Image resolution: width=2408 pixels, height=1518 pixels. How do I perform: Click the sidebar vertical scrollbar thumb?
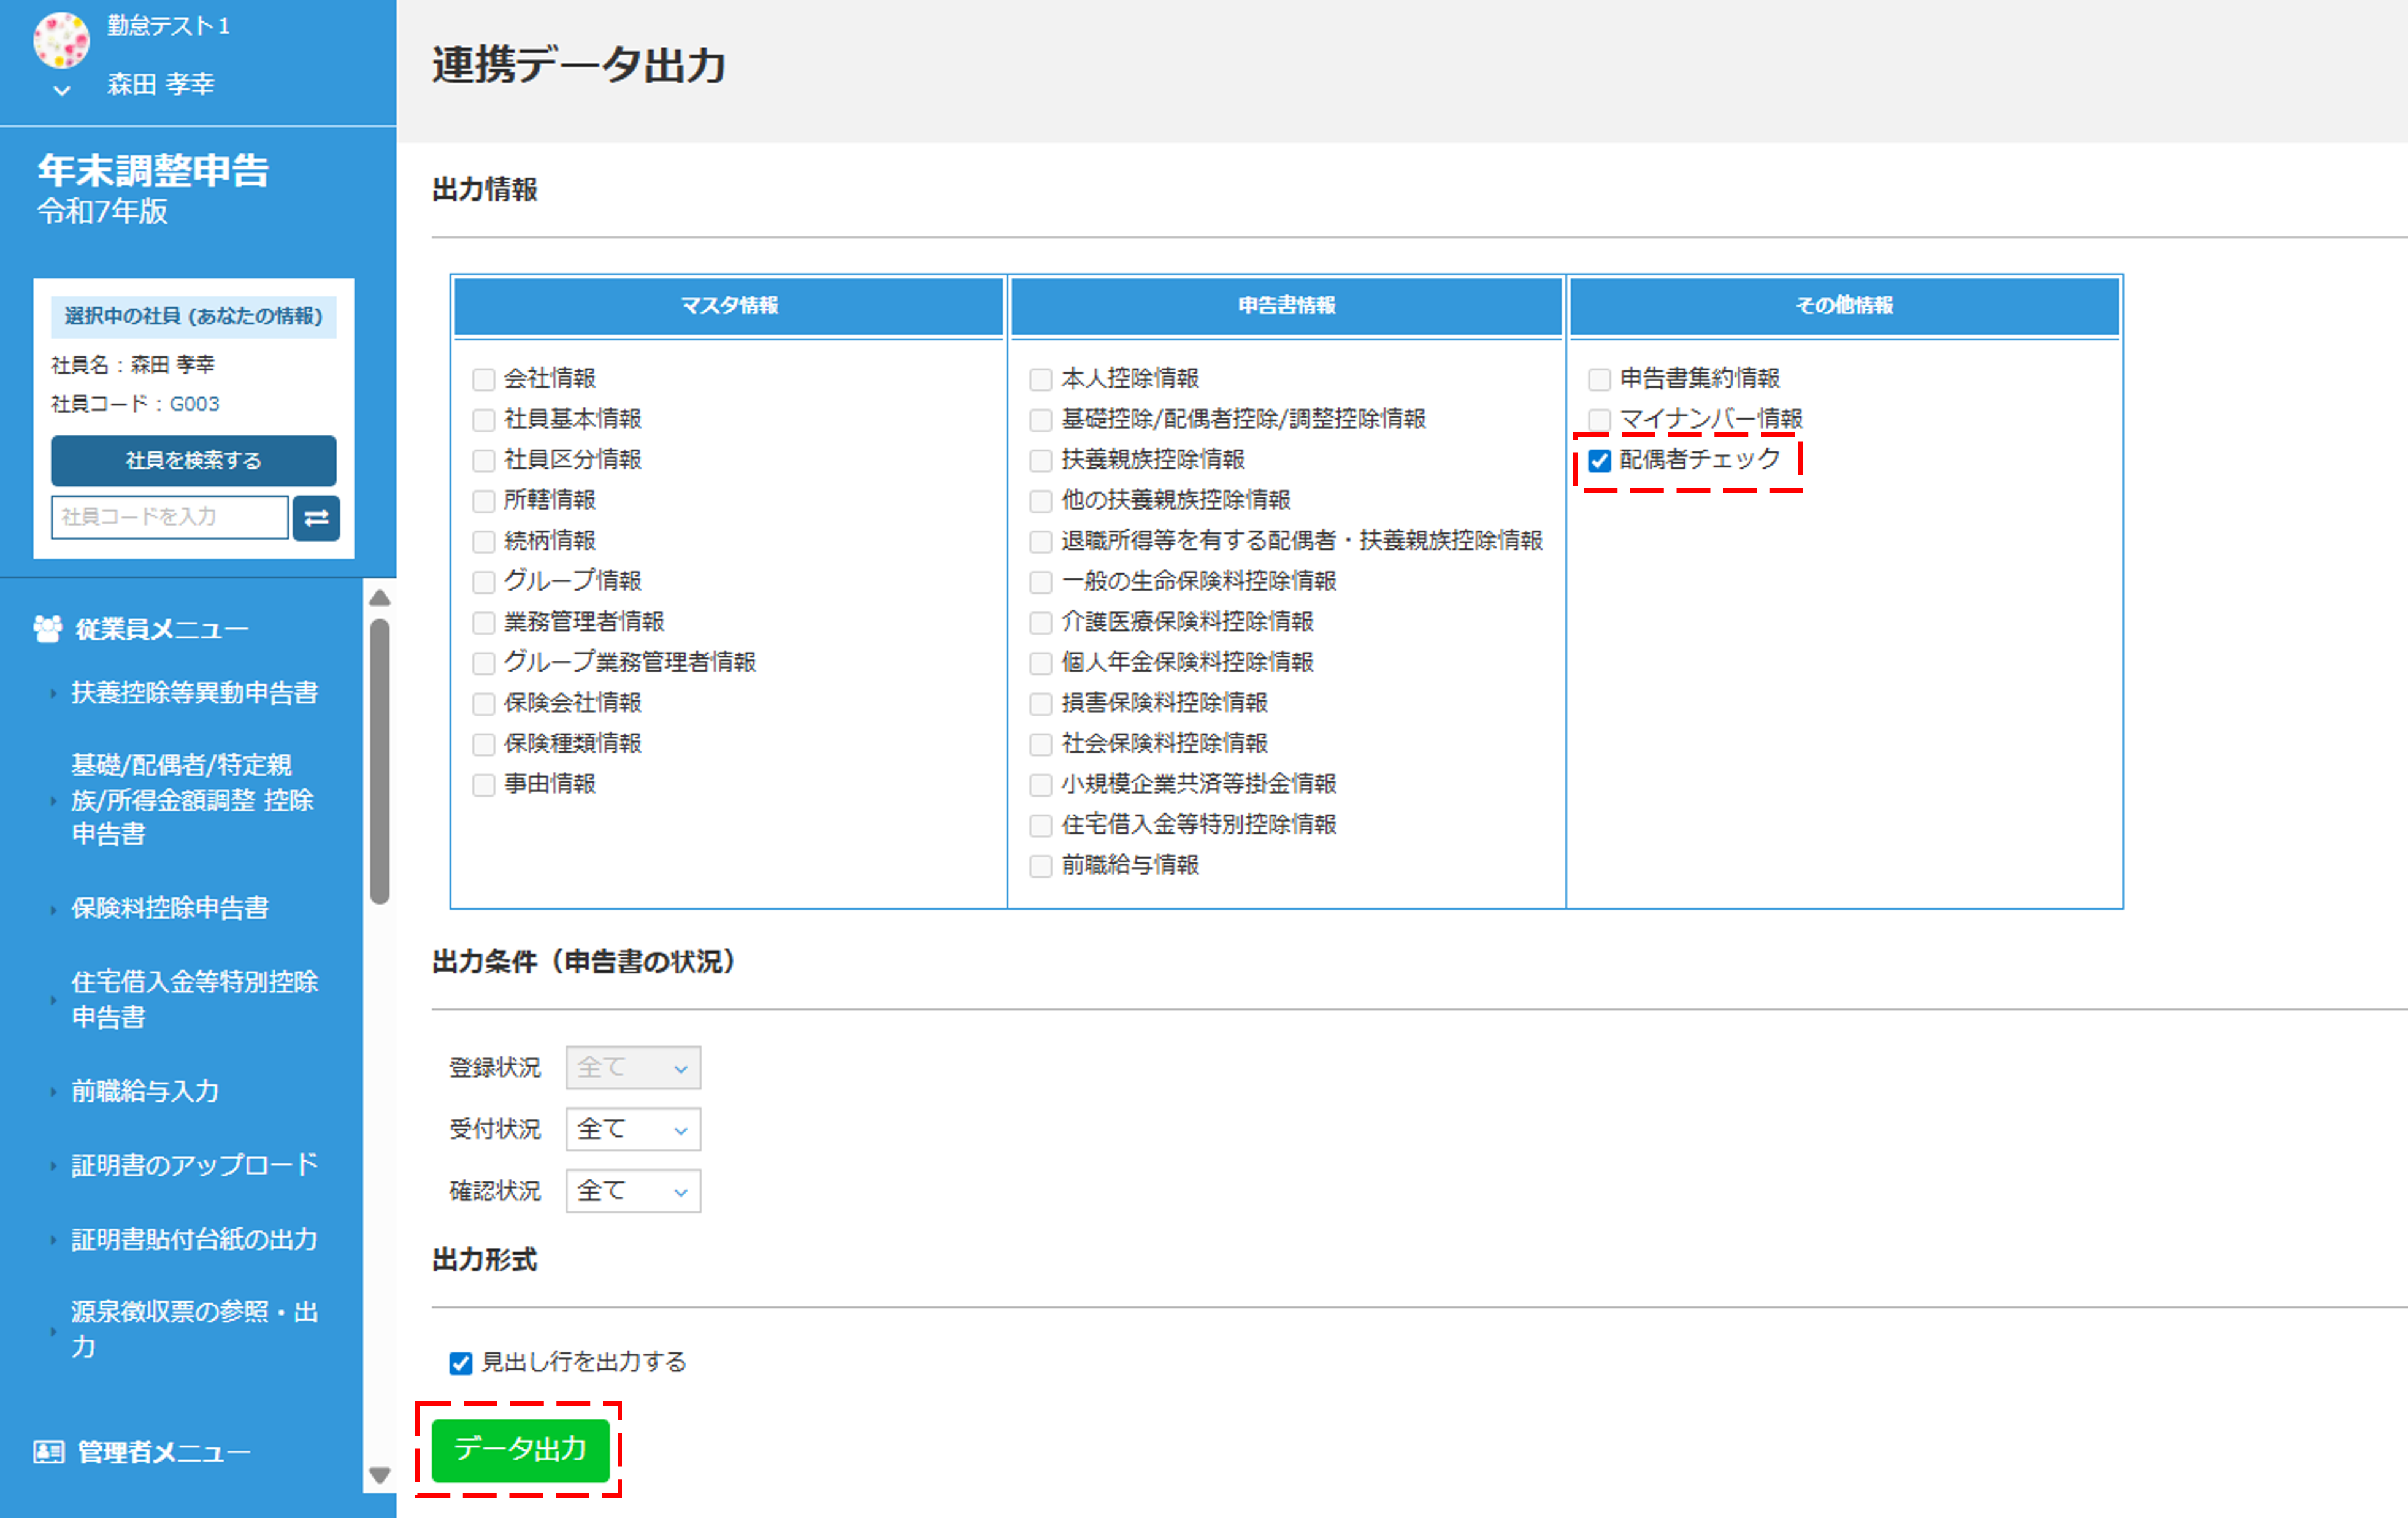point(380,760)
